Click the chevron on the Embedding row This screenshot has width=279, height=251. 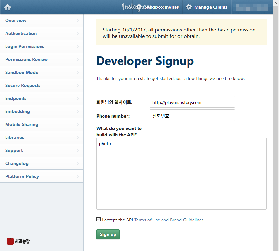(78, 111)
